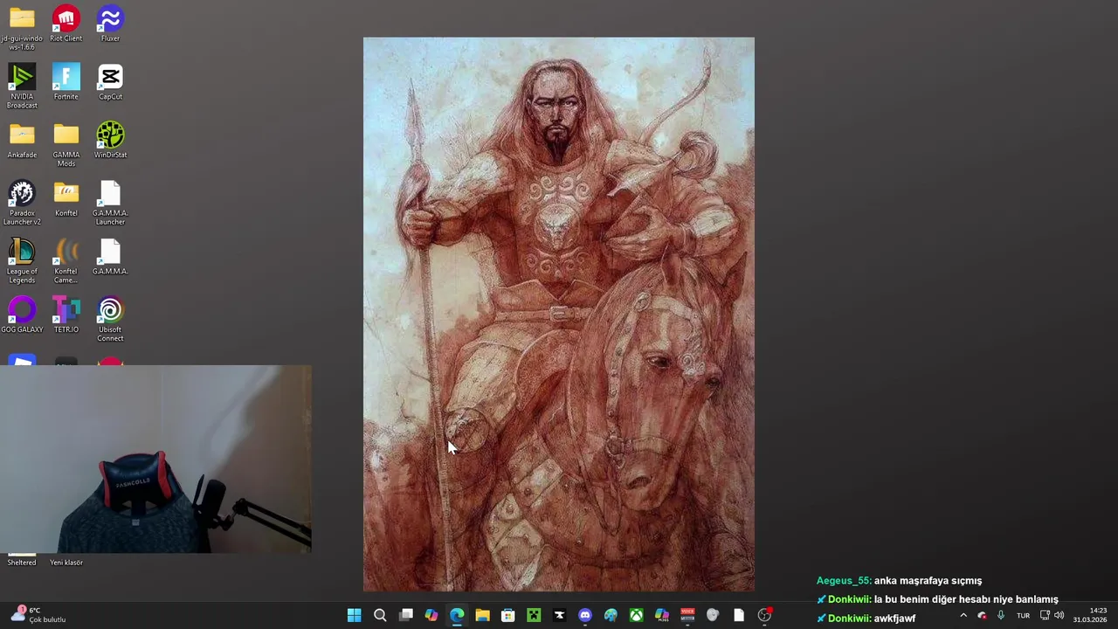This screenshot has height=629, width=1118.
Task: Select the Konftel folder on desktop
Action: point(66,199)
